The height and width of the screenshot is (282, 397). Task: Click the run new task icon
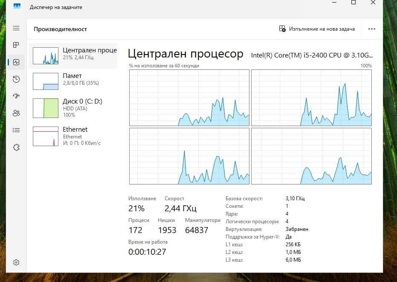click(282, 29)
